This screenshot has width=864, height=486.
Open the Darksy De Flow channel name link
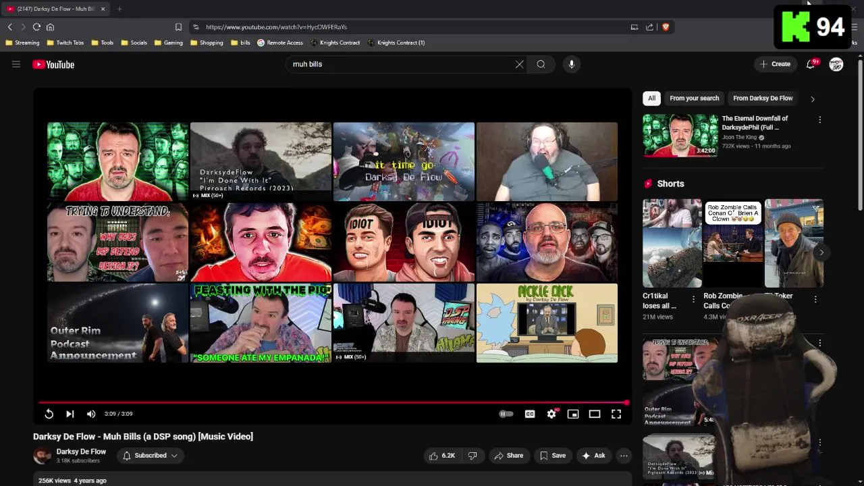pyautogui.click(x=81, y=452)
